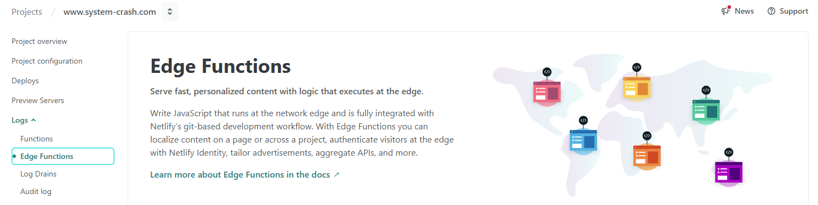This screenshot has width=818, height=205.
Task: Go to Project overview
Action: click(39, 41)
